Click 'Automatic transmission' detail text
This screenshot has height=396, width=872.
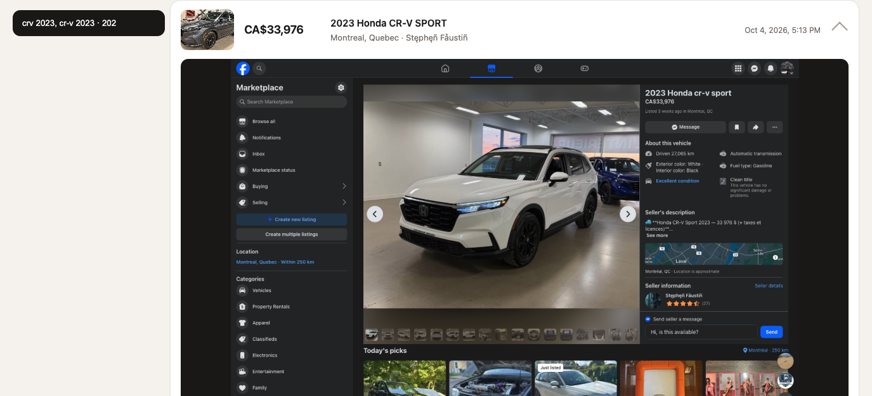click(756, 154)
